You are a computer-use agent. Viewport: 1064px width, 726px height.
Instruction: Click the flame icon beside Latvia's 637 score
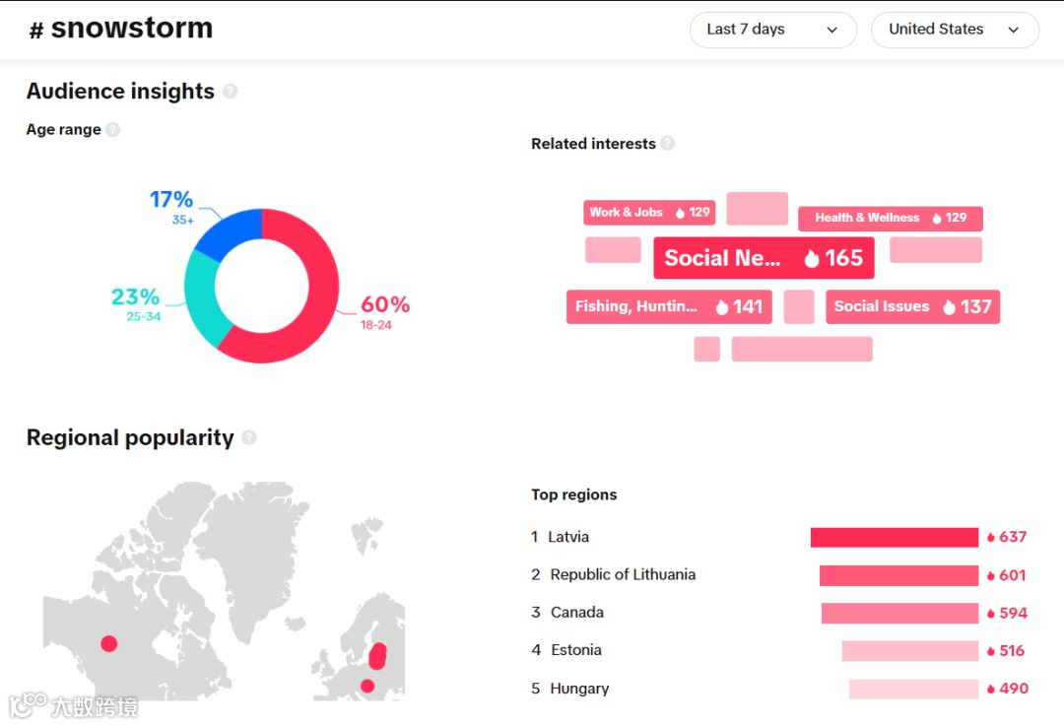click(x=991, y=538)
